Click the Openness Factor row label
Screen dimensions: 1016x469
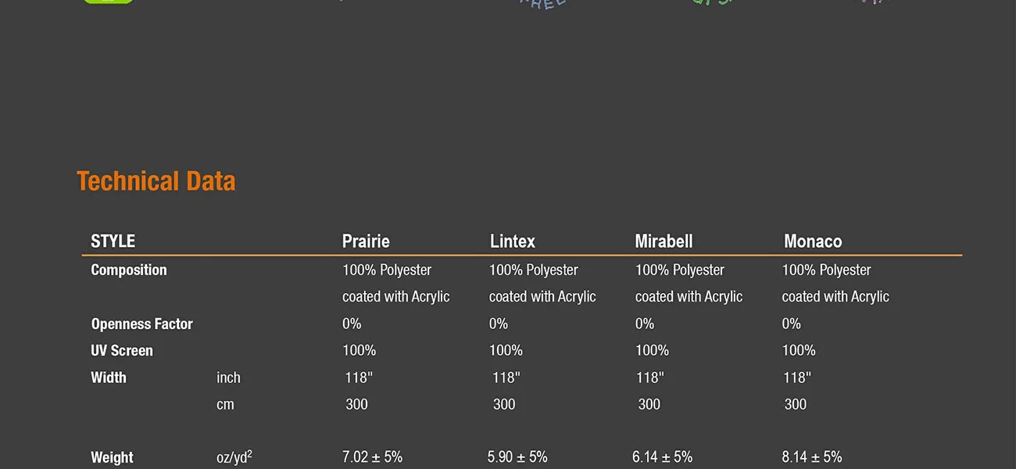click(141, 324)
